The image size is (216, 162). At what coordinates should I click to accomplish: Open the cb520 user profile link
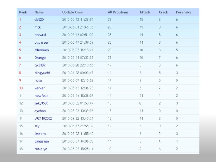pyautogui.click(x=39, y=20)
